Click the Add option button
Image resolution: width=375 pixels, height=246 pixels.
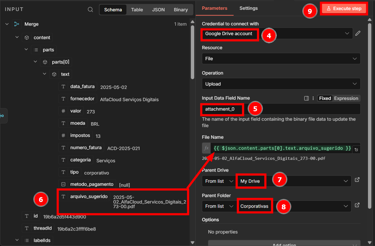(x=284, y=243)
